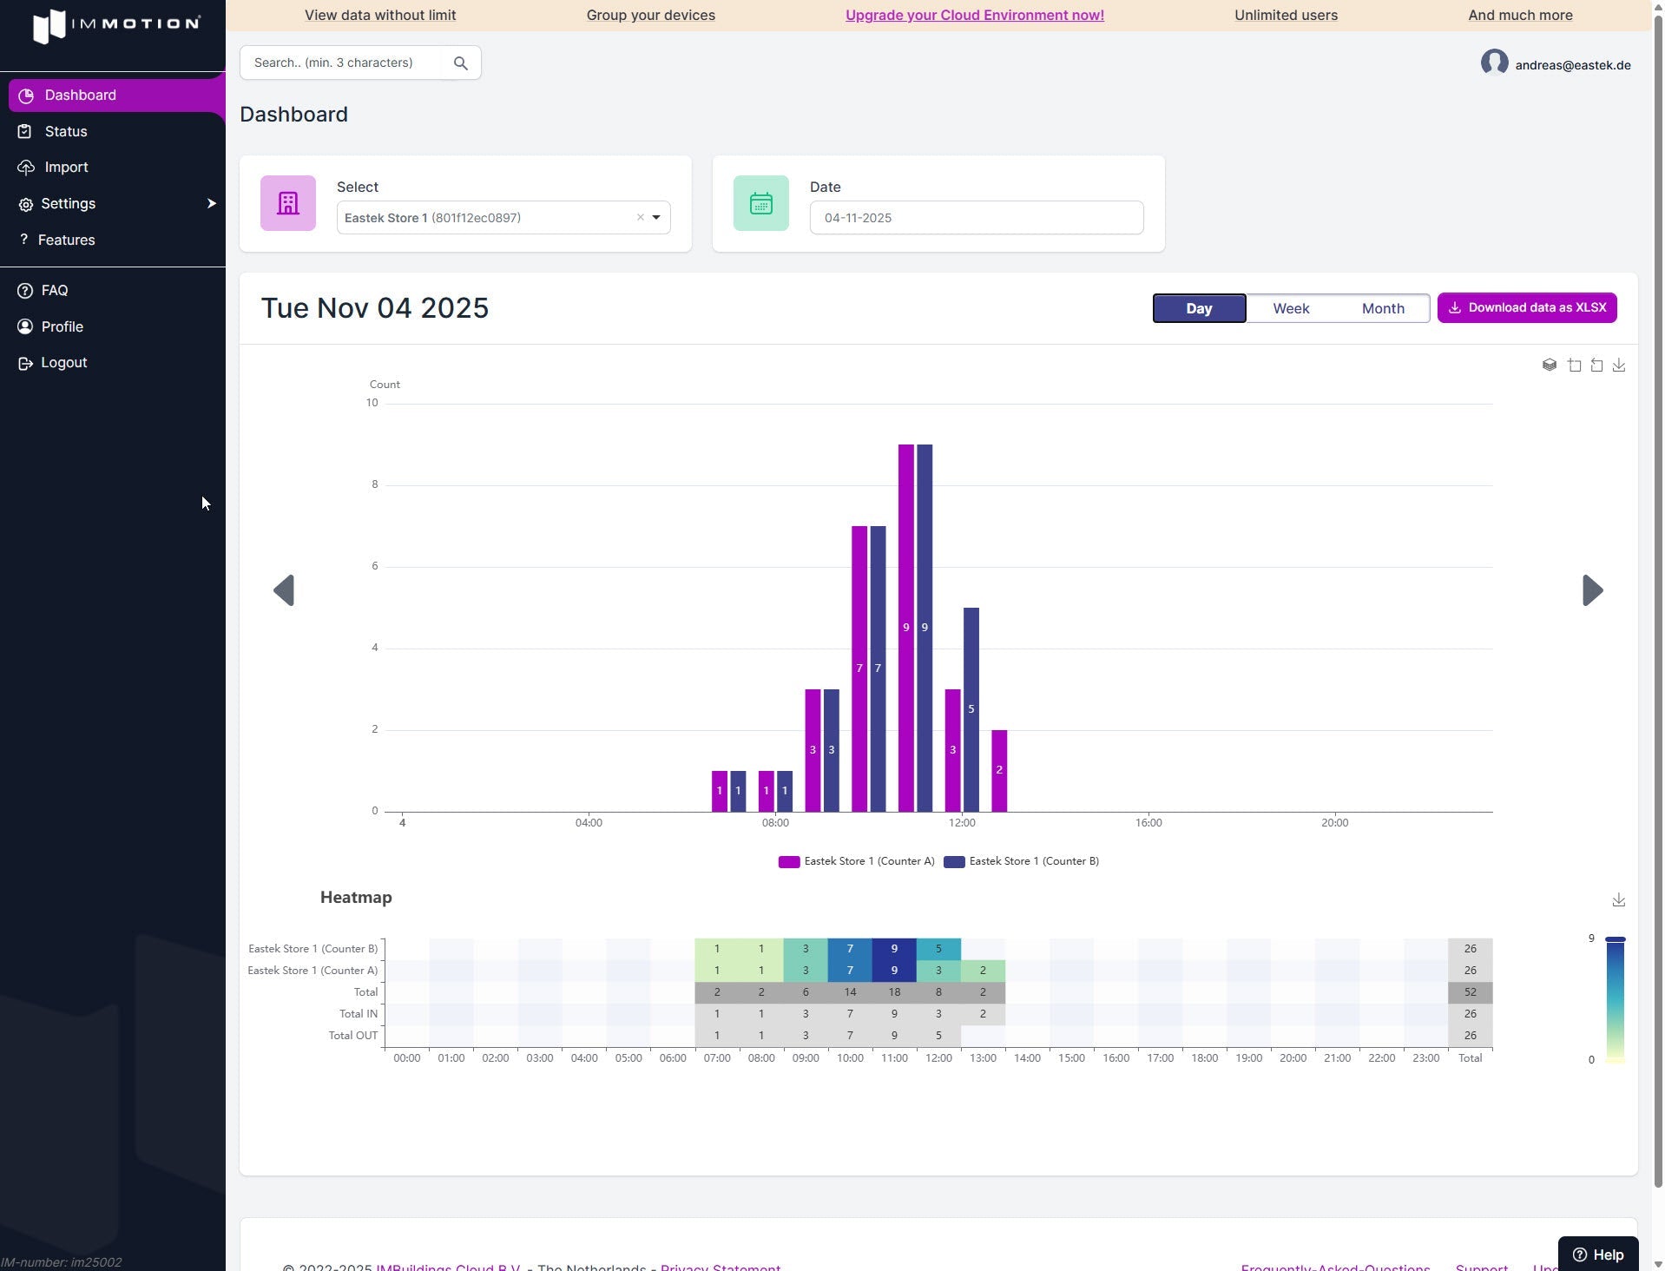1665x1271 pixels.
Task: Download the Heatmap using its download icon
Action: [x=1618, y=899]
